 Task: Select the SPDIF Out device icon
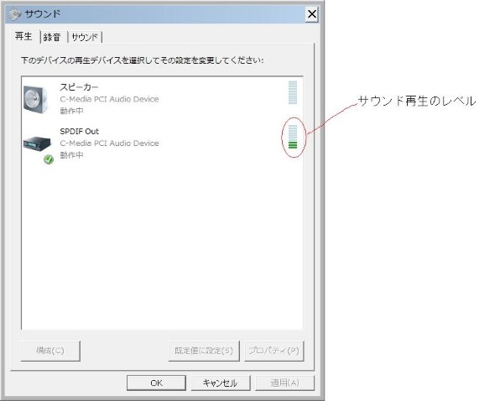click(37, 144)
